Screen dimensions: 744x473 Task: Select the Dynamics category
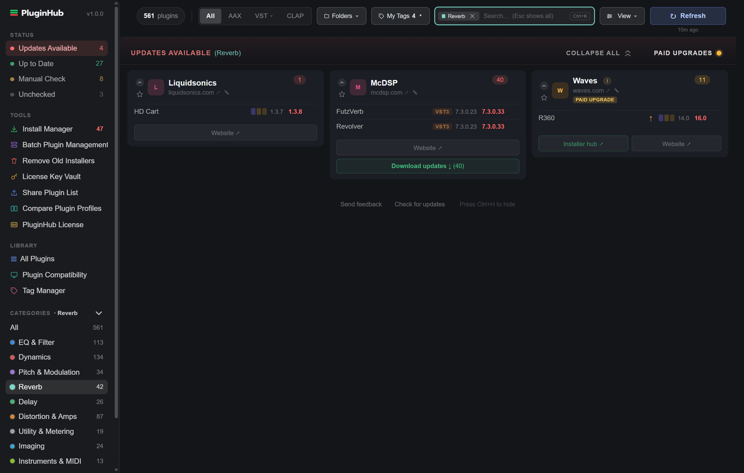(57, 357)
